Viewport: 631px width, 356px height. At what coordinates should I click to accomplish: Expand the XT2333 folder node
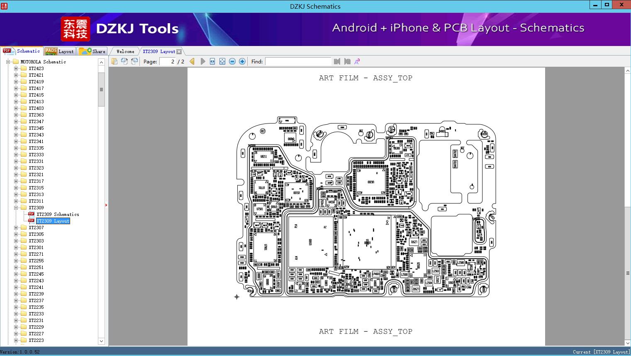coord(16,155)
